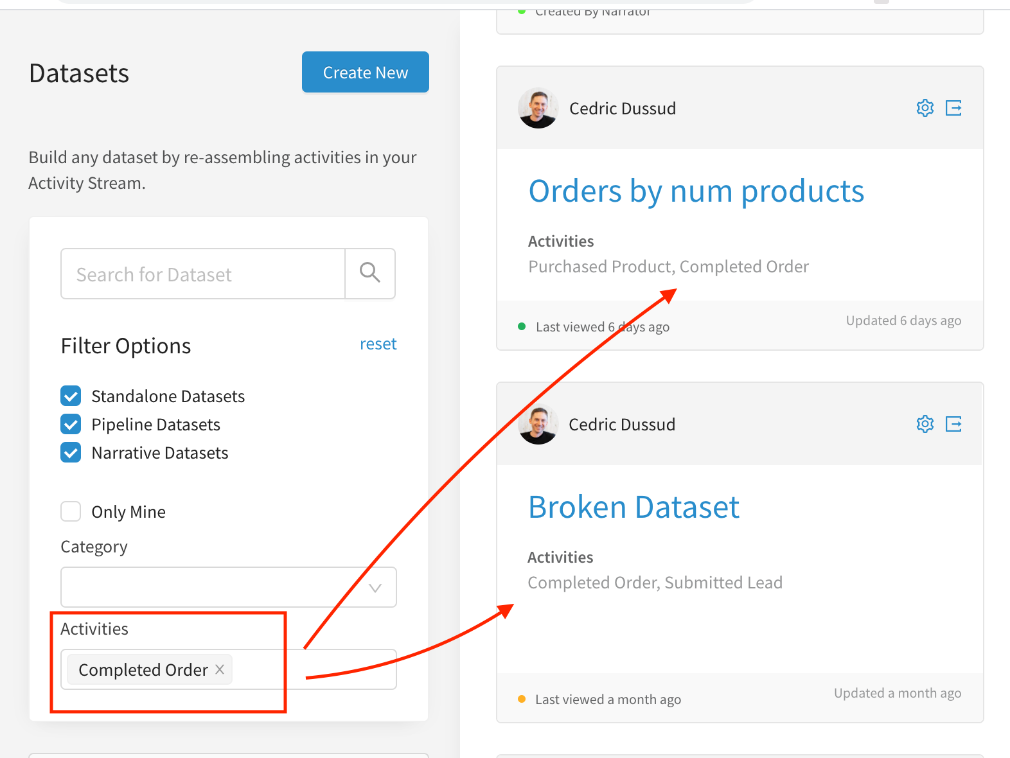The image size is (1010, 758).
Task: Click Cedric Dussud avatar on Broken Dataset card
Action: 538,424
